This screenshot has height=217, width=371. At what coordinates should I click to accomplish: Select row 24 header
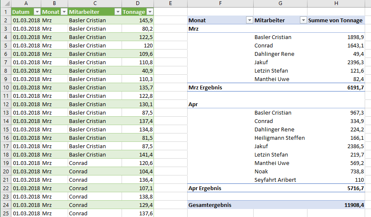pyautogui.click(x=6, y=205)
